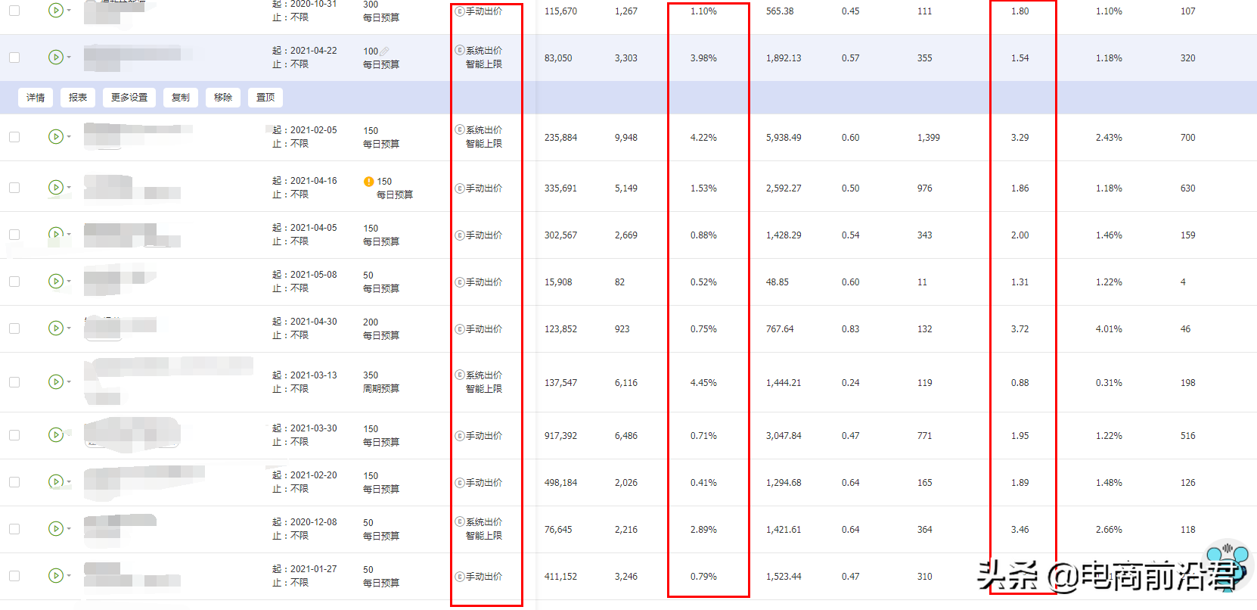
Task: Tick the checkbox for the 2021-04-16 campaign row
Action: [x=14, y=188]
